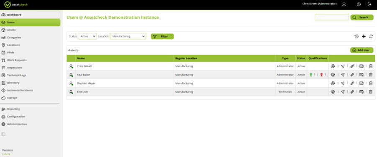Click the steering-wheel profile icon for Stephen Meyer

(x=333, y=83)
